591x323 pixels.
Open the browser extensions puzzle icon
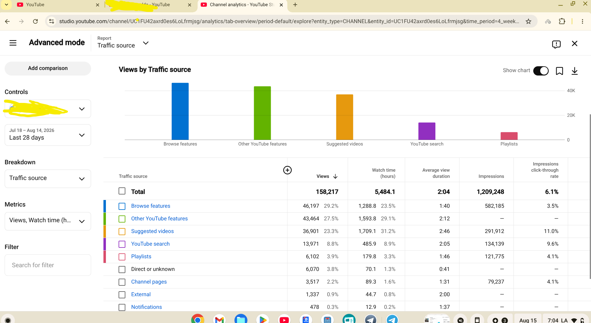pyautogui.click(x=562, y=21)
